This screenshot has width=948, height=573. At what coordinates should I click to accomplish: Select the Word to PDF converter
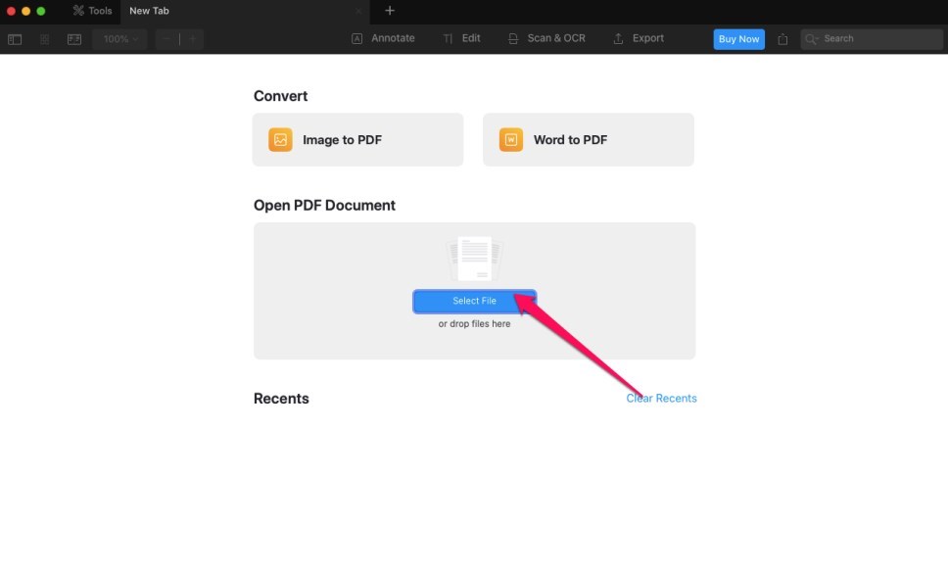pyautogui.click(x=588, y=139)
